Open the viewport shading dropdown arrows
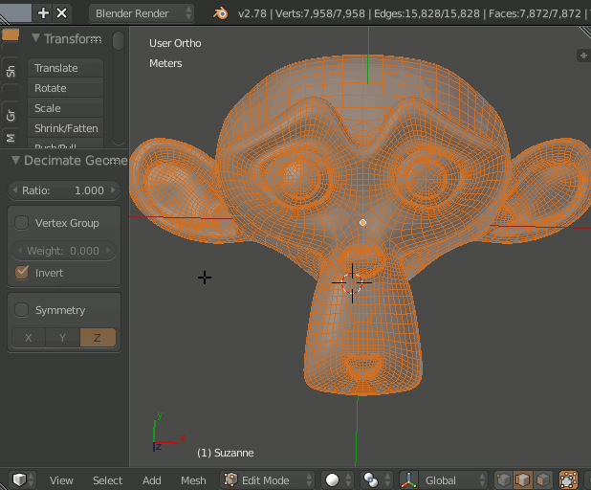Viewport: 591px width, 490px height. coord(349,479)
